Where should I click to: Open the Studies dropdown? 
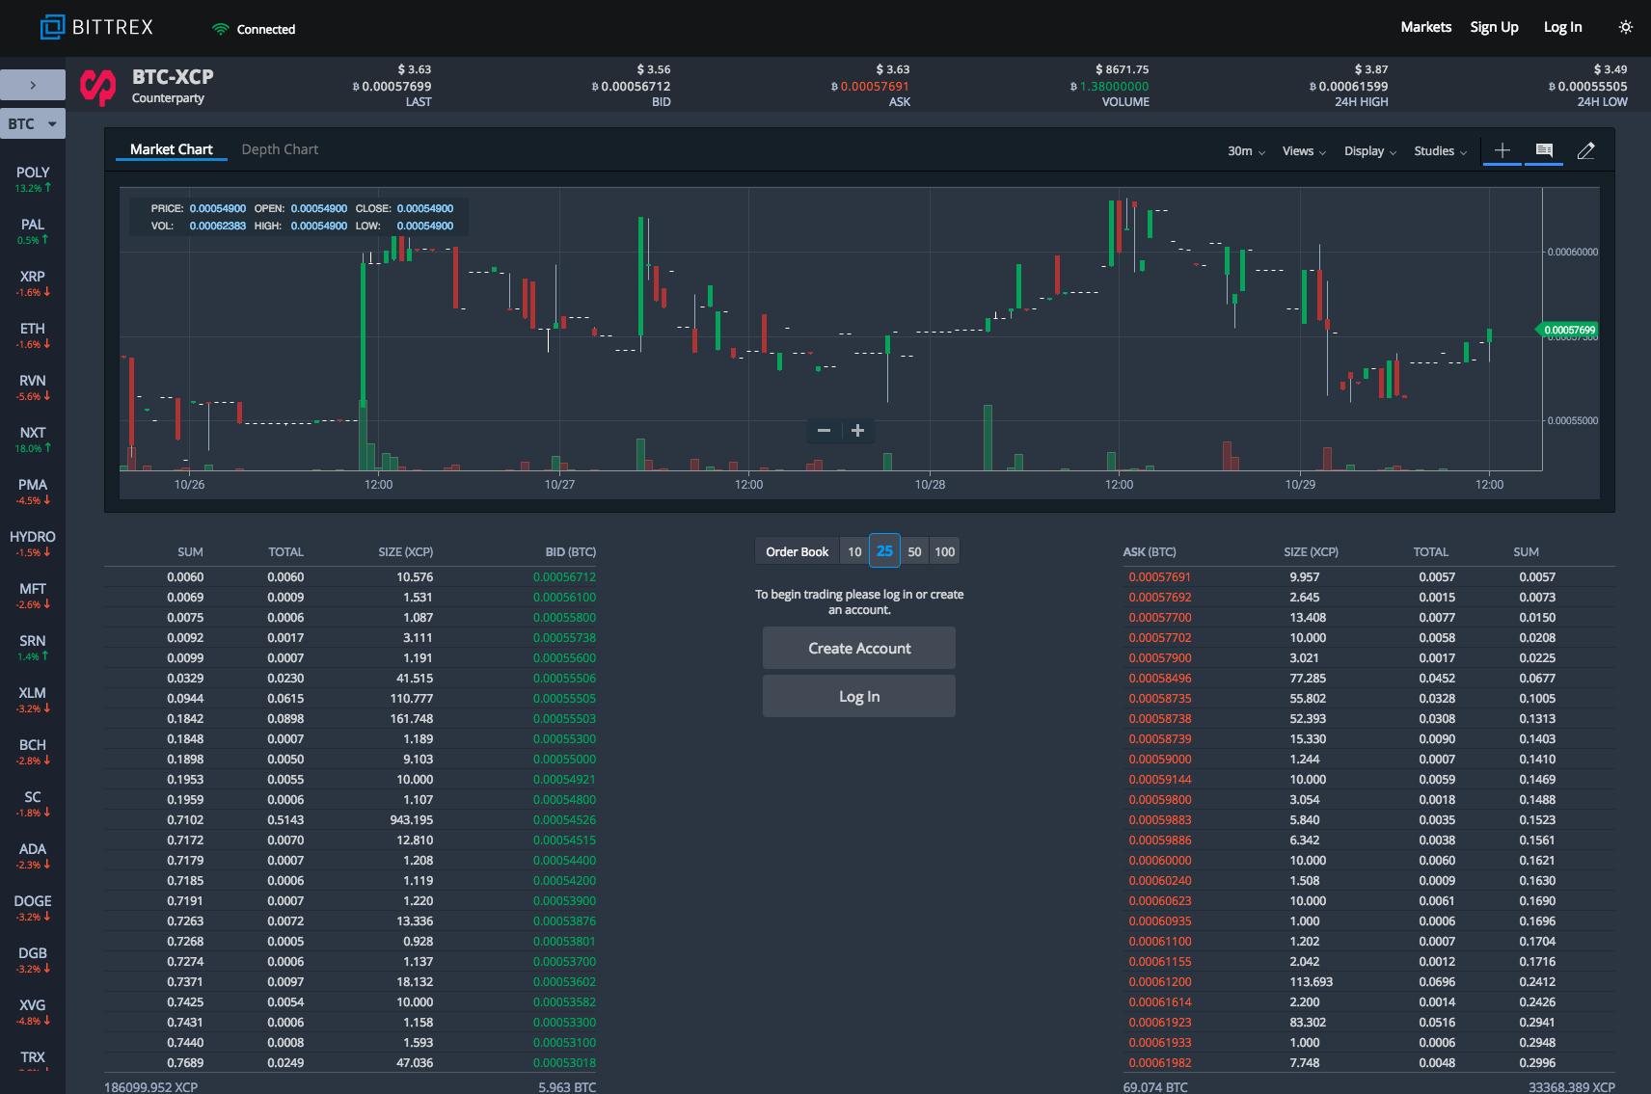point(1440,151)
